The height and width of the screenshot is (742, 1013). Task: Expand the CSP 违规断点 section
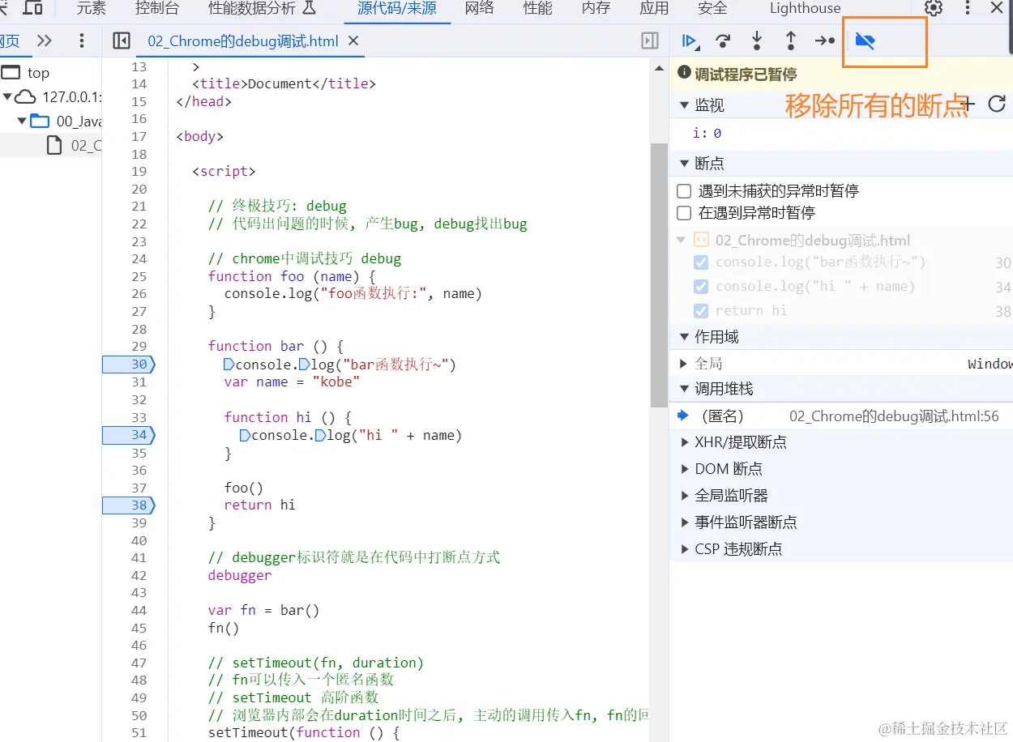coord(684,549)
